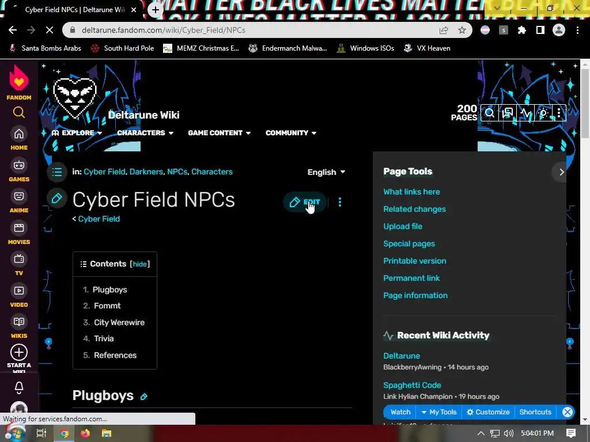Open the table of contents list icon
Image resolution: width=590 pixels, height=442 pixels.
57,172
